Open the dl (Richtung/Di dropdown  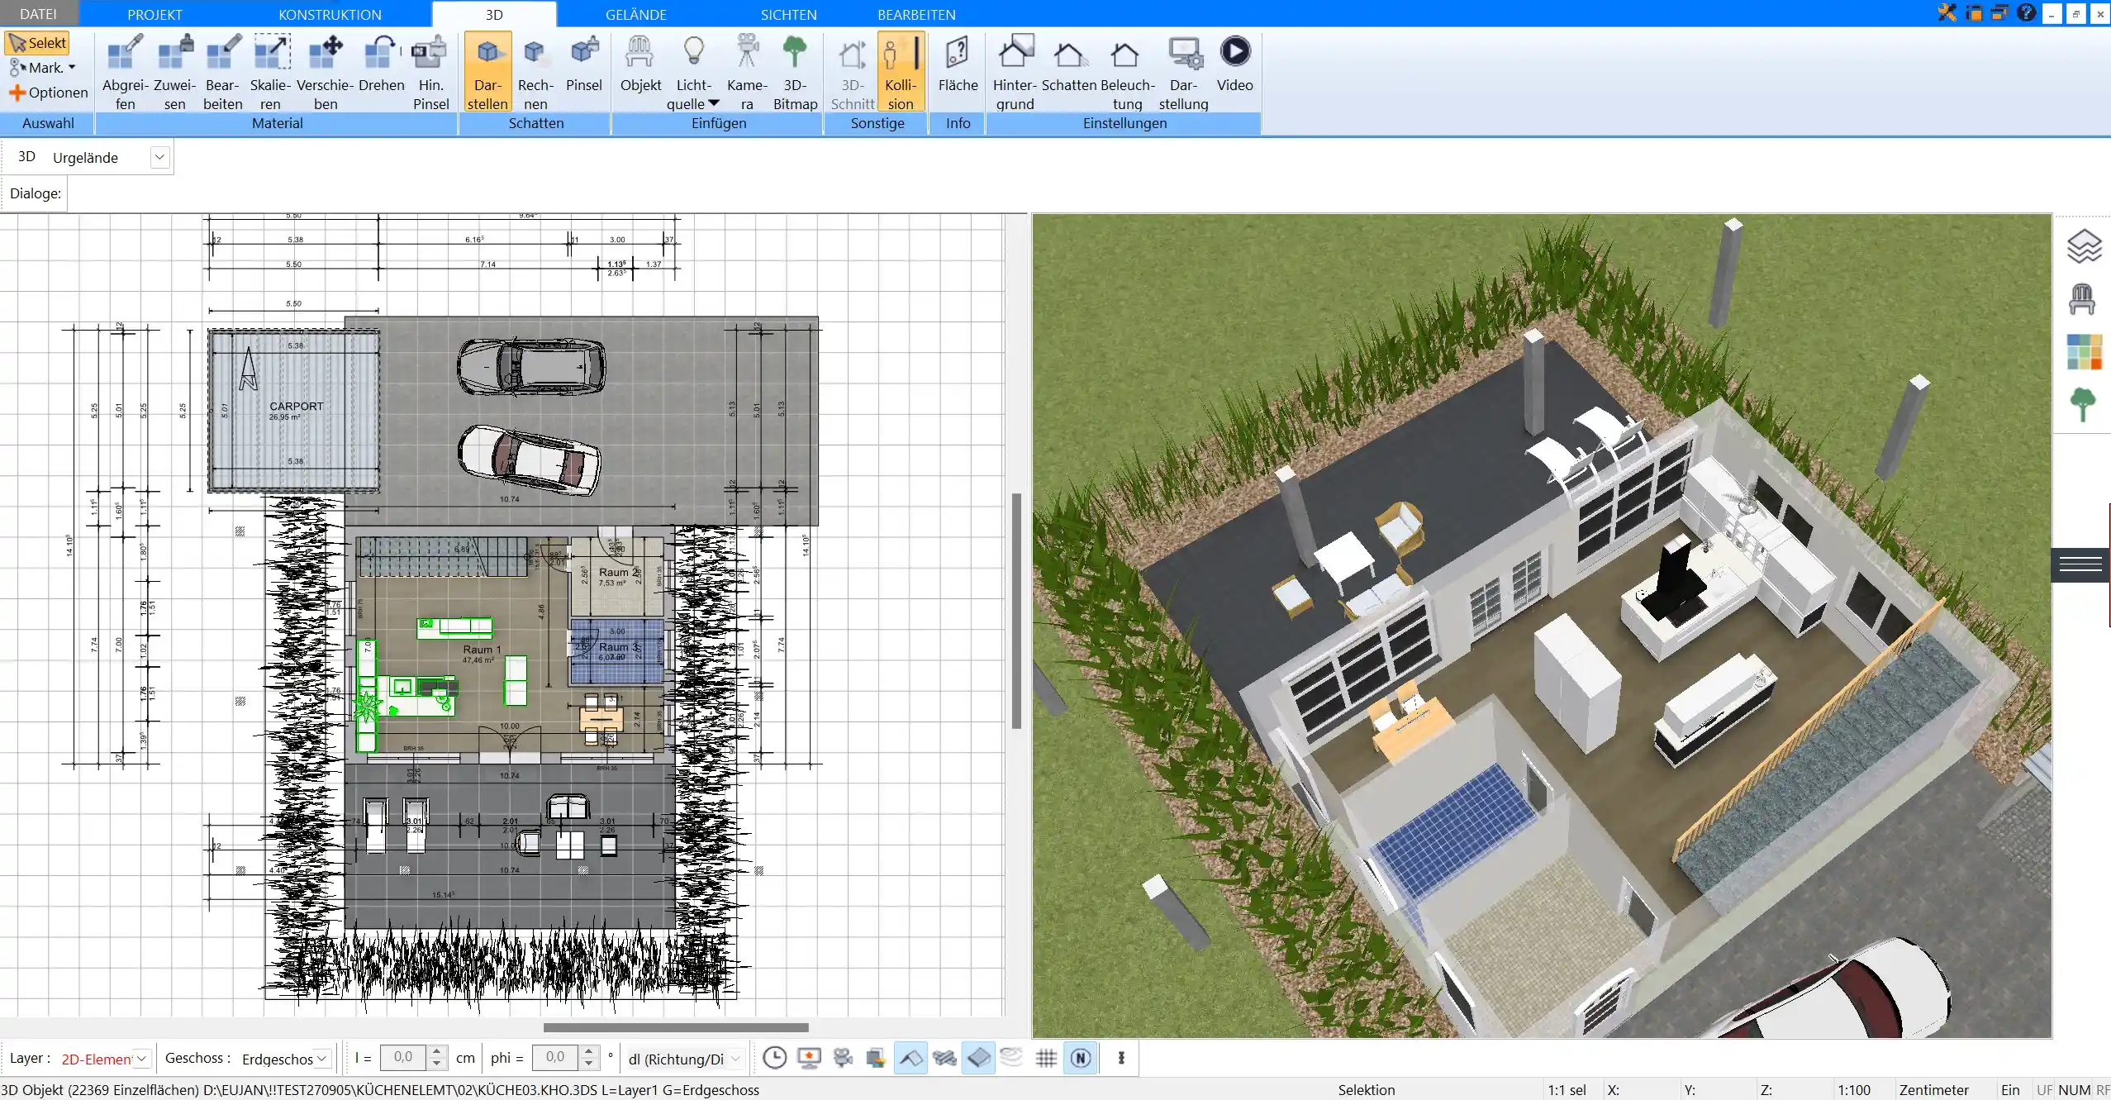point(735,1059)
